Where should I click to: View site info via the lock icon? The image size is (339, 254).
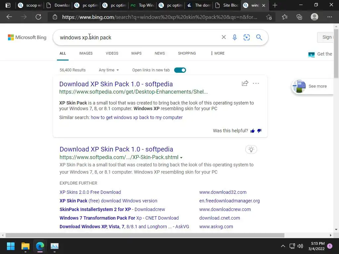pos(55,17)
